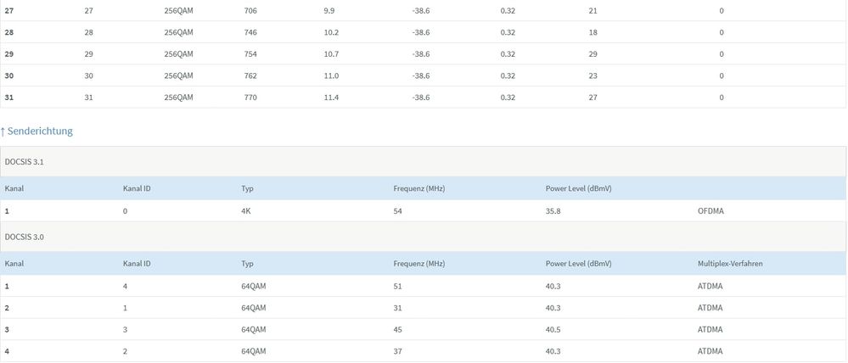Select power level 9.9 in channel 27 row

(x=329, y=11)
